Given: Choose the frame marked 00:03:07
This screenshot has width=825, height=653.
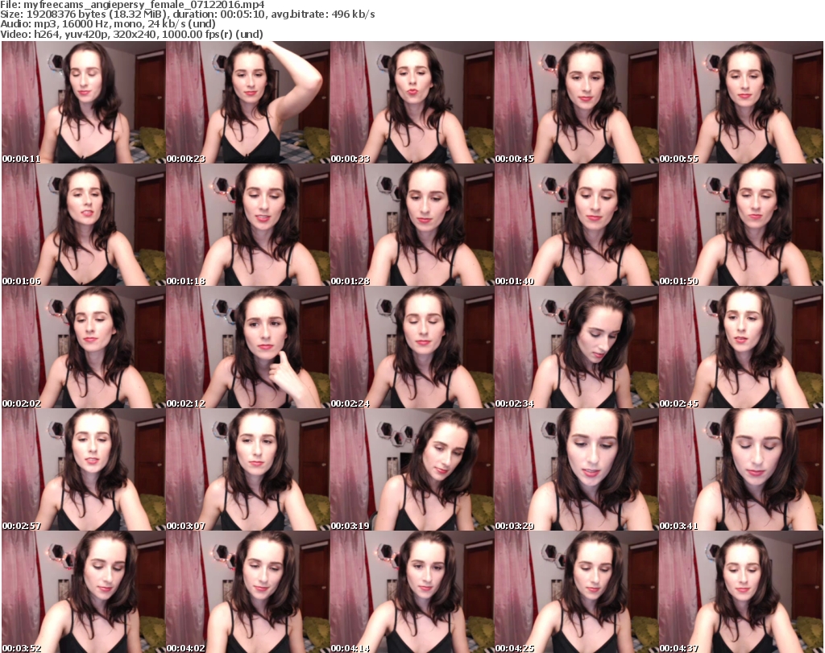Looking at the screenshot, I should click(x=248, y=469).
